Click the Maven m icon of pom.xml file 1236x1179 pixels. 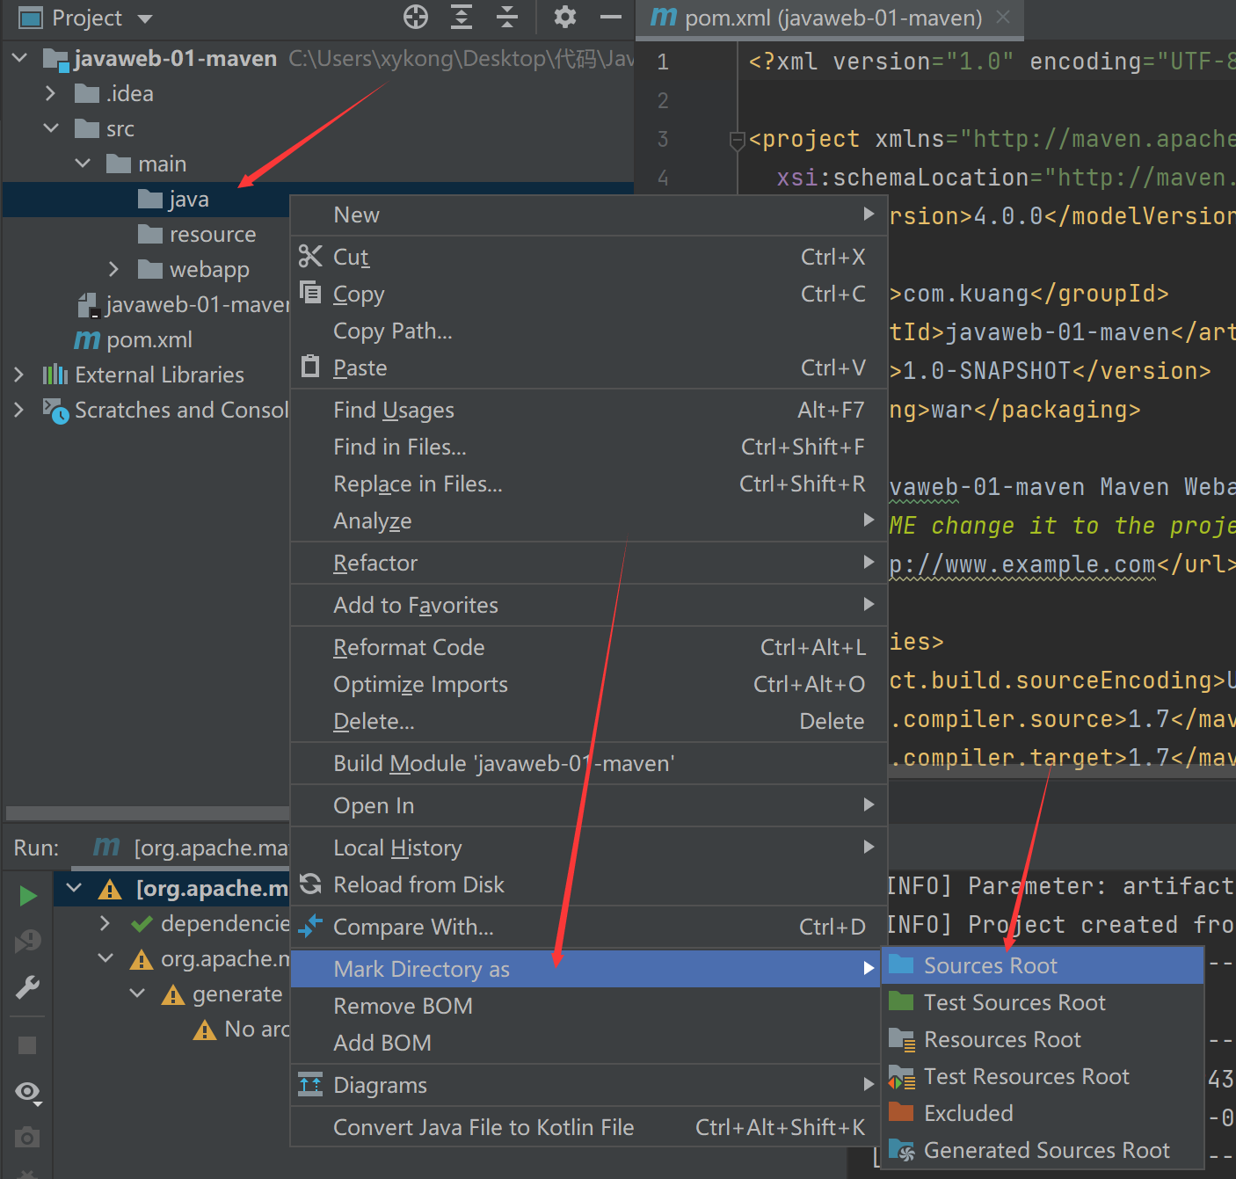pos(87,339)
